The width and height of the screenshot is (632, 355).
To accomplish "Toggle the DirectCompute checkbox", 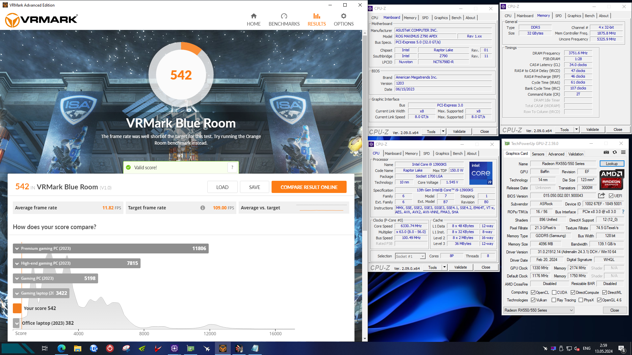I will (x=573, y=293).
